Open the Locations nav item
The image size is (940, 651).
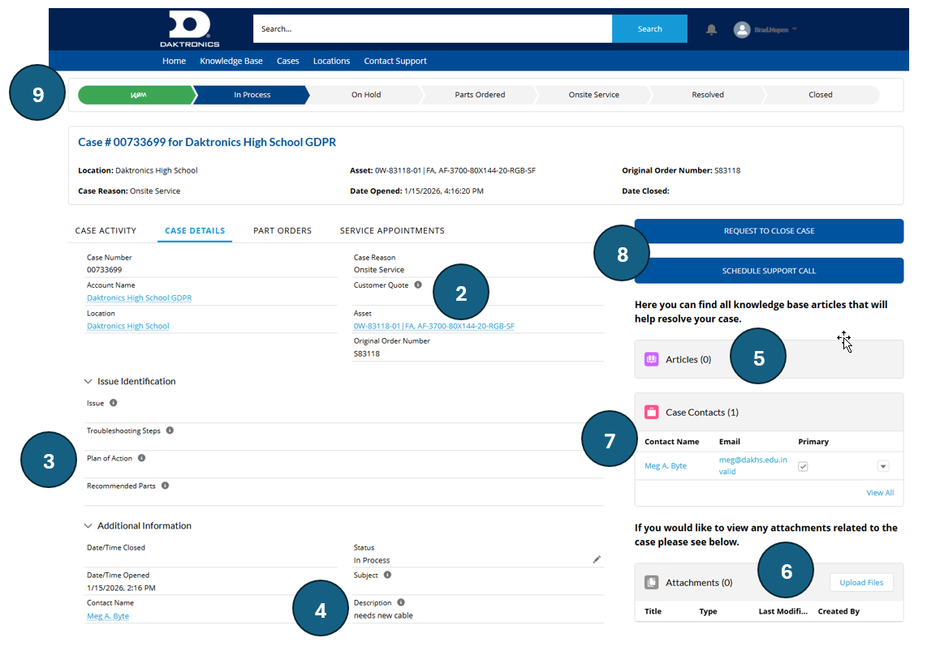pos(331,61)
